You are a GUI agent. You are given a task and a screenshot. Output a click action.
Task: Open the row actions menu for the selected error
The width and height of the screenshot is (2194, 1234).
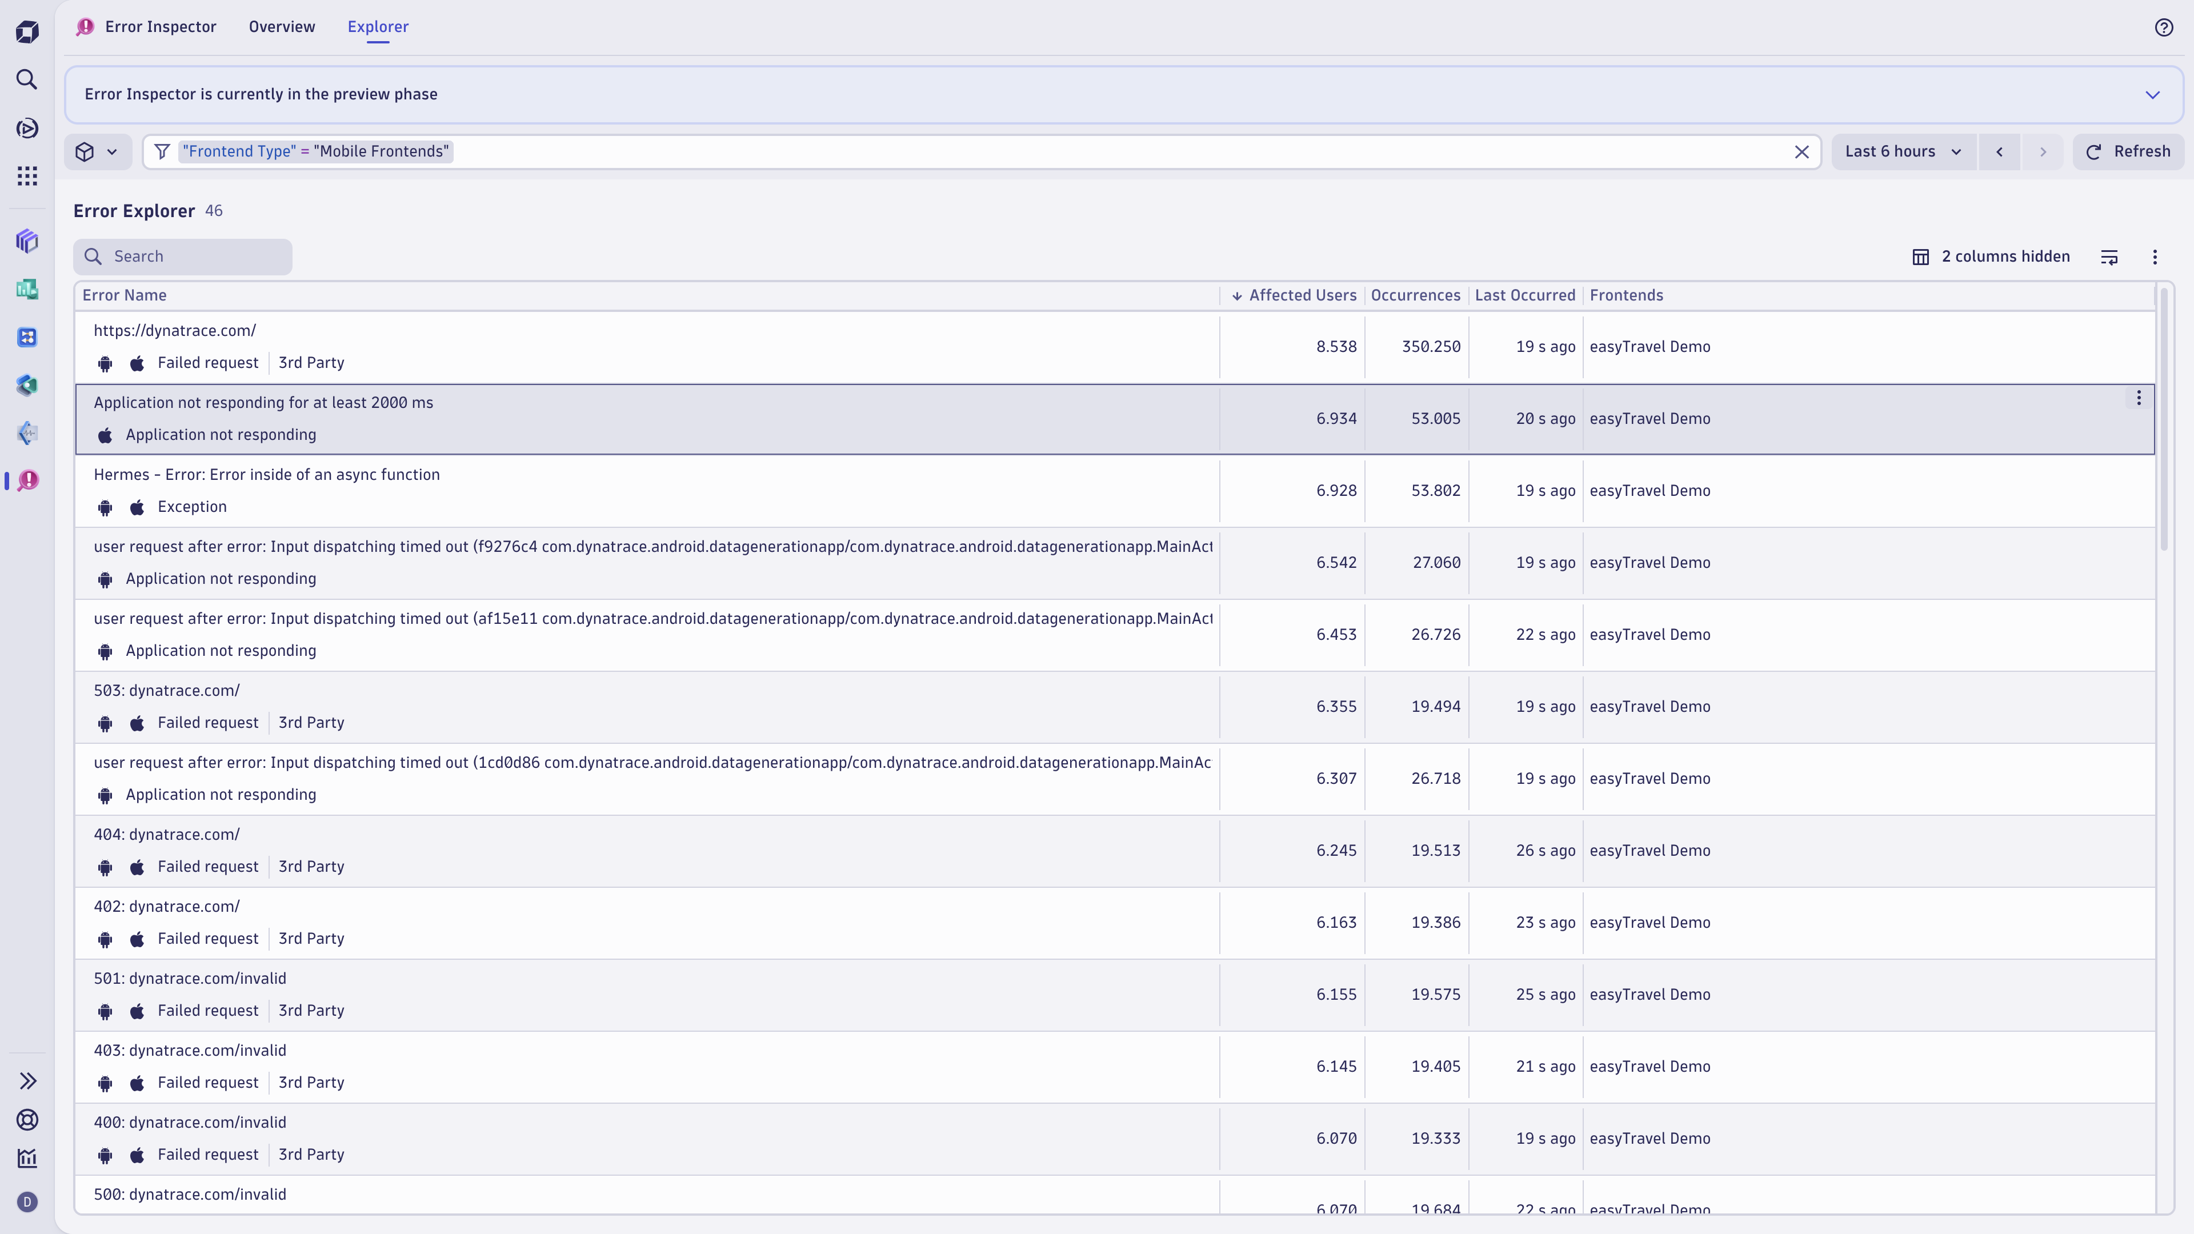pos(2138,399)
